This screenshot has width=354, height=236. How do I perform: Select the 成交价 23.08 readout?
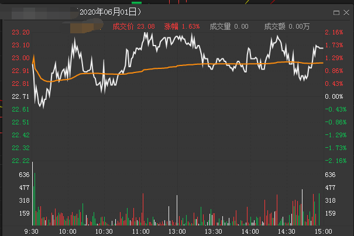pos(133,26)
